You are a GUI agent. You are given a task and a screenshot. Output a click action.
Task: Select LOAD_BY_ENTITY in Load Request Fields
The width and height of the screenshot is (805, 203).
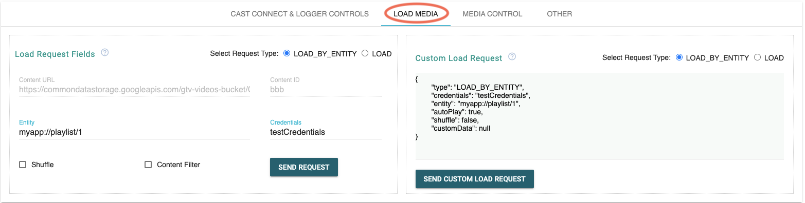[x=287, y=53]
